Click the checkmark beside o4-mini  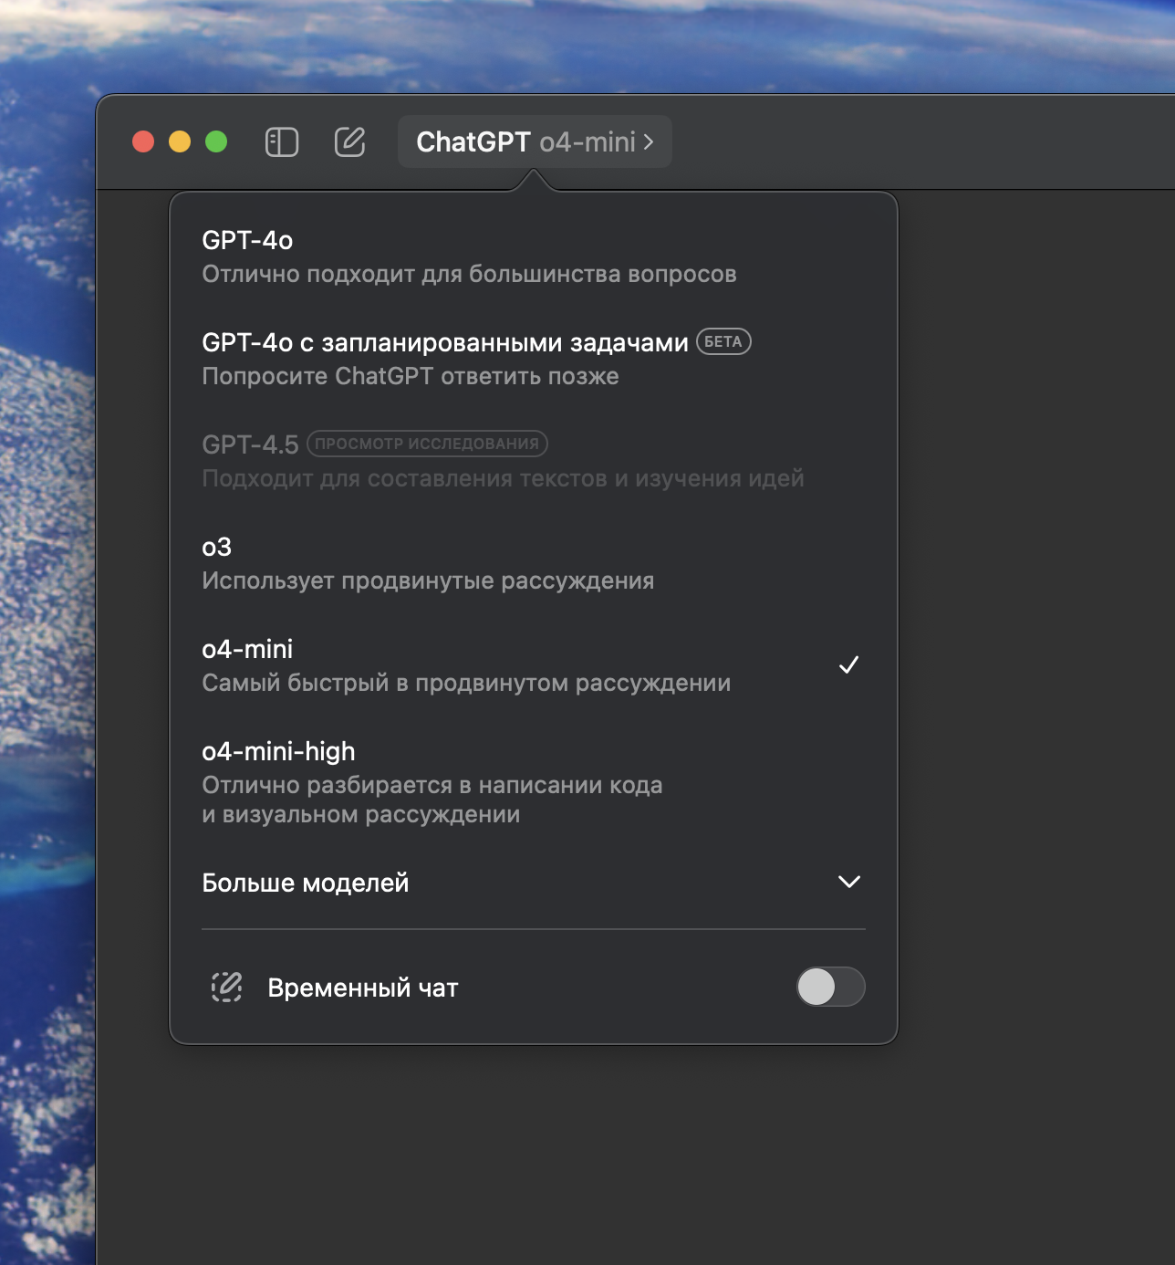click(x=848, y=664)
